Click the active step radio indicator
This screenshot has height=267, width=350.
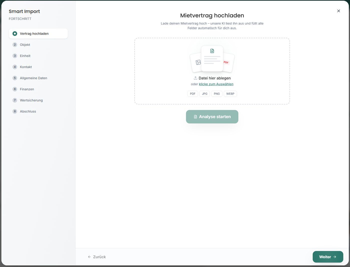(x=15, y=33)
